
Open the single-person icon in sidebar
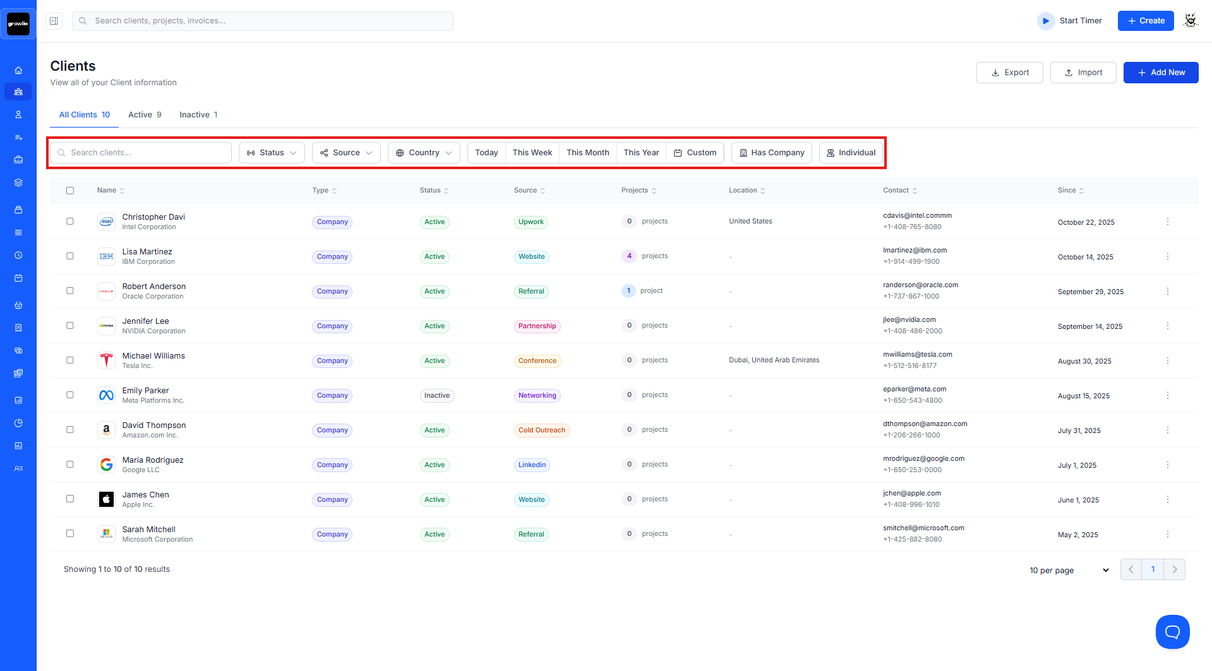[x=18, y=115]
